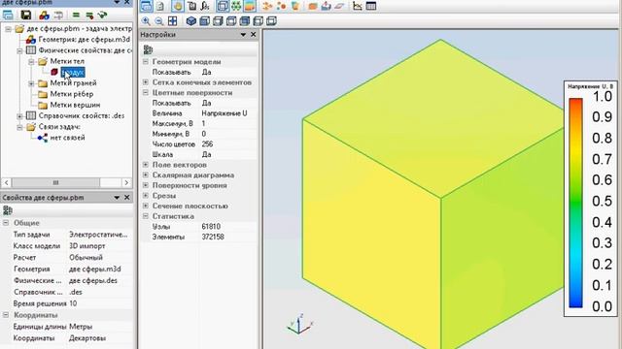Click the green equals solve icon
The width and height of the screenshot is (622, 349).
point(76,16)
